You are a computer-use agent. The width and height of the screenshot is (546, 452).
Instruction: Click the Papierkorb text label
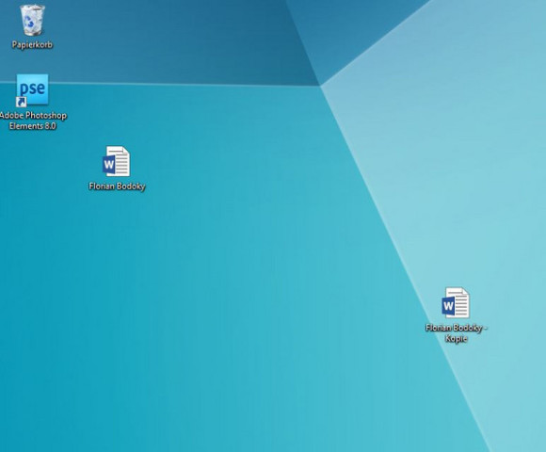click(x=32, y=44)
